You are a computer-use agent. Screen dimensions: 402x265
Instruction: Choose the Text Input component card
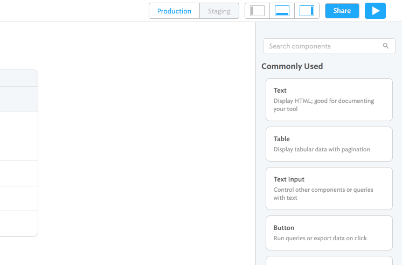pos(329,188)
